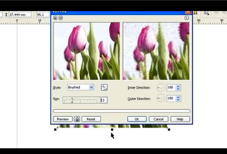Click the Inner Direction value field
The image size is (227, 154).
coord(171,88)
